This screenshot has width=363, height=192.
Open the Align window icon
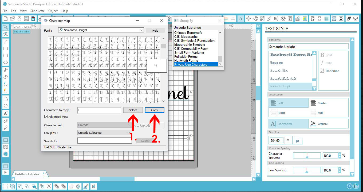276,19
